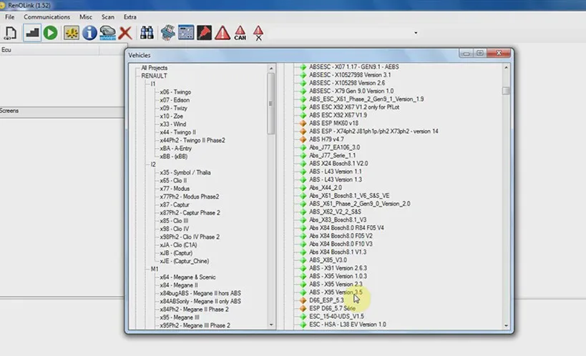Close the Vehicles window

point(499,54)
